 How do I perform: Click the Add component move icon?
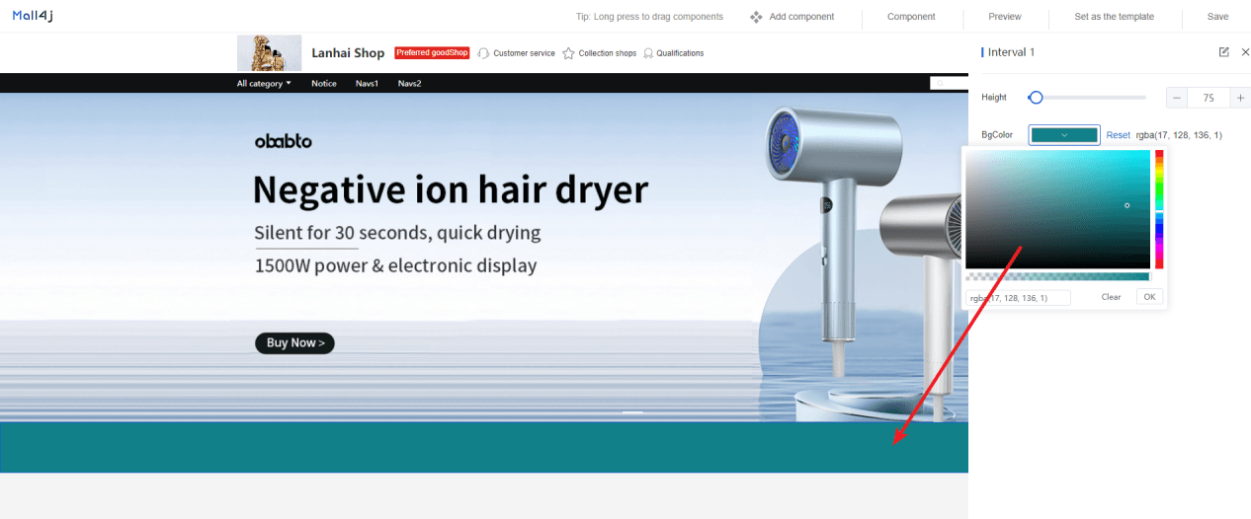(x=756, y=17)
